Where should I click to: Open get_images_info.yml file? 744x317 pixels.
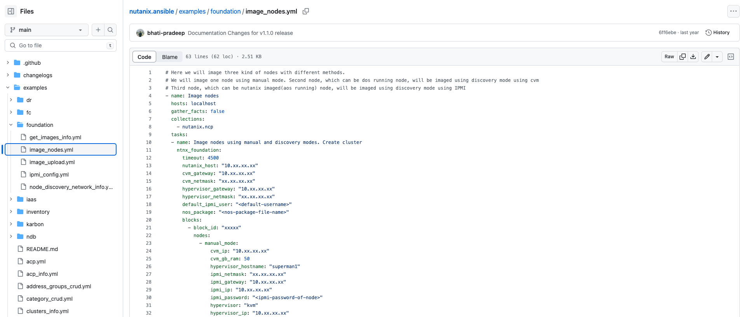[x=55, y=137]
